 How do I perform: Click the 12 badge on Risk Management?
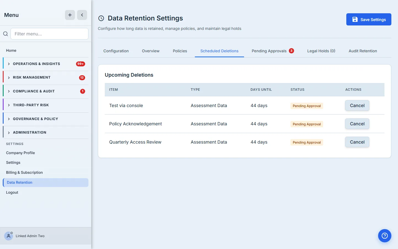(82, 78)
